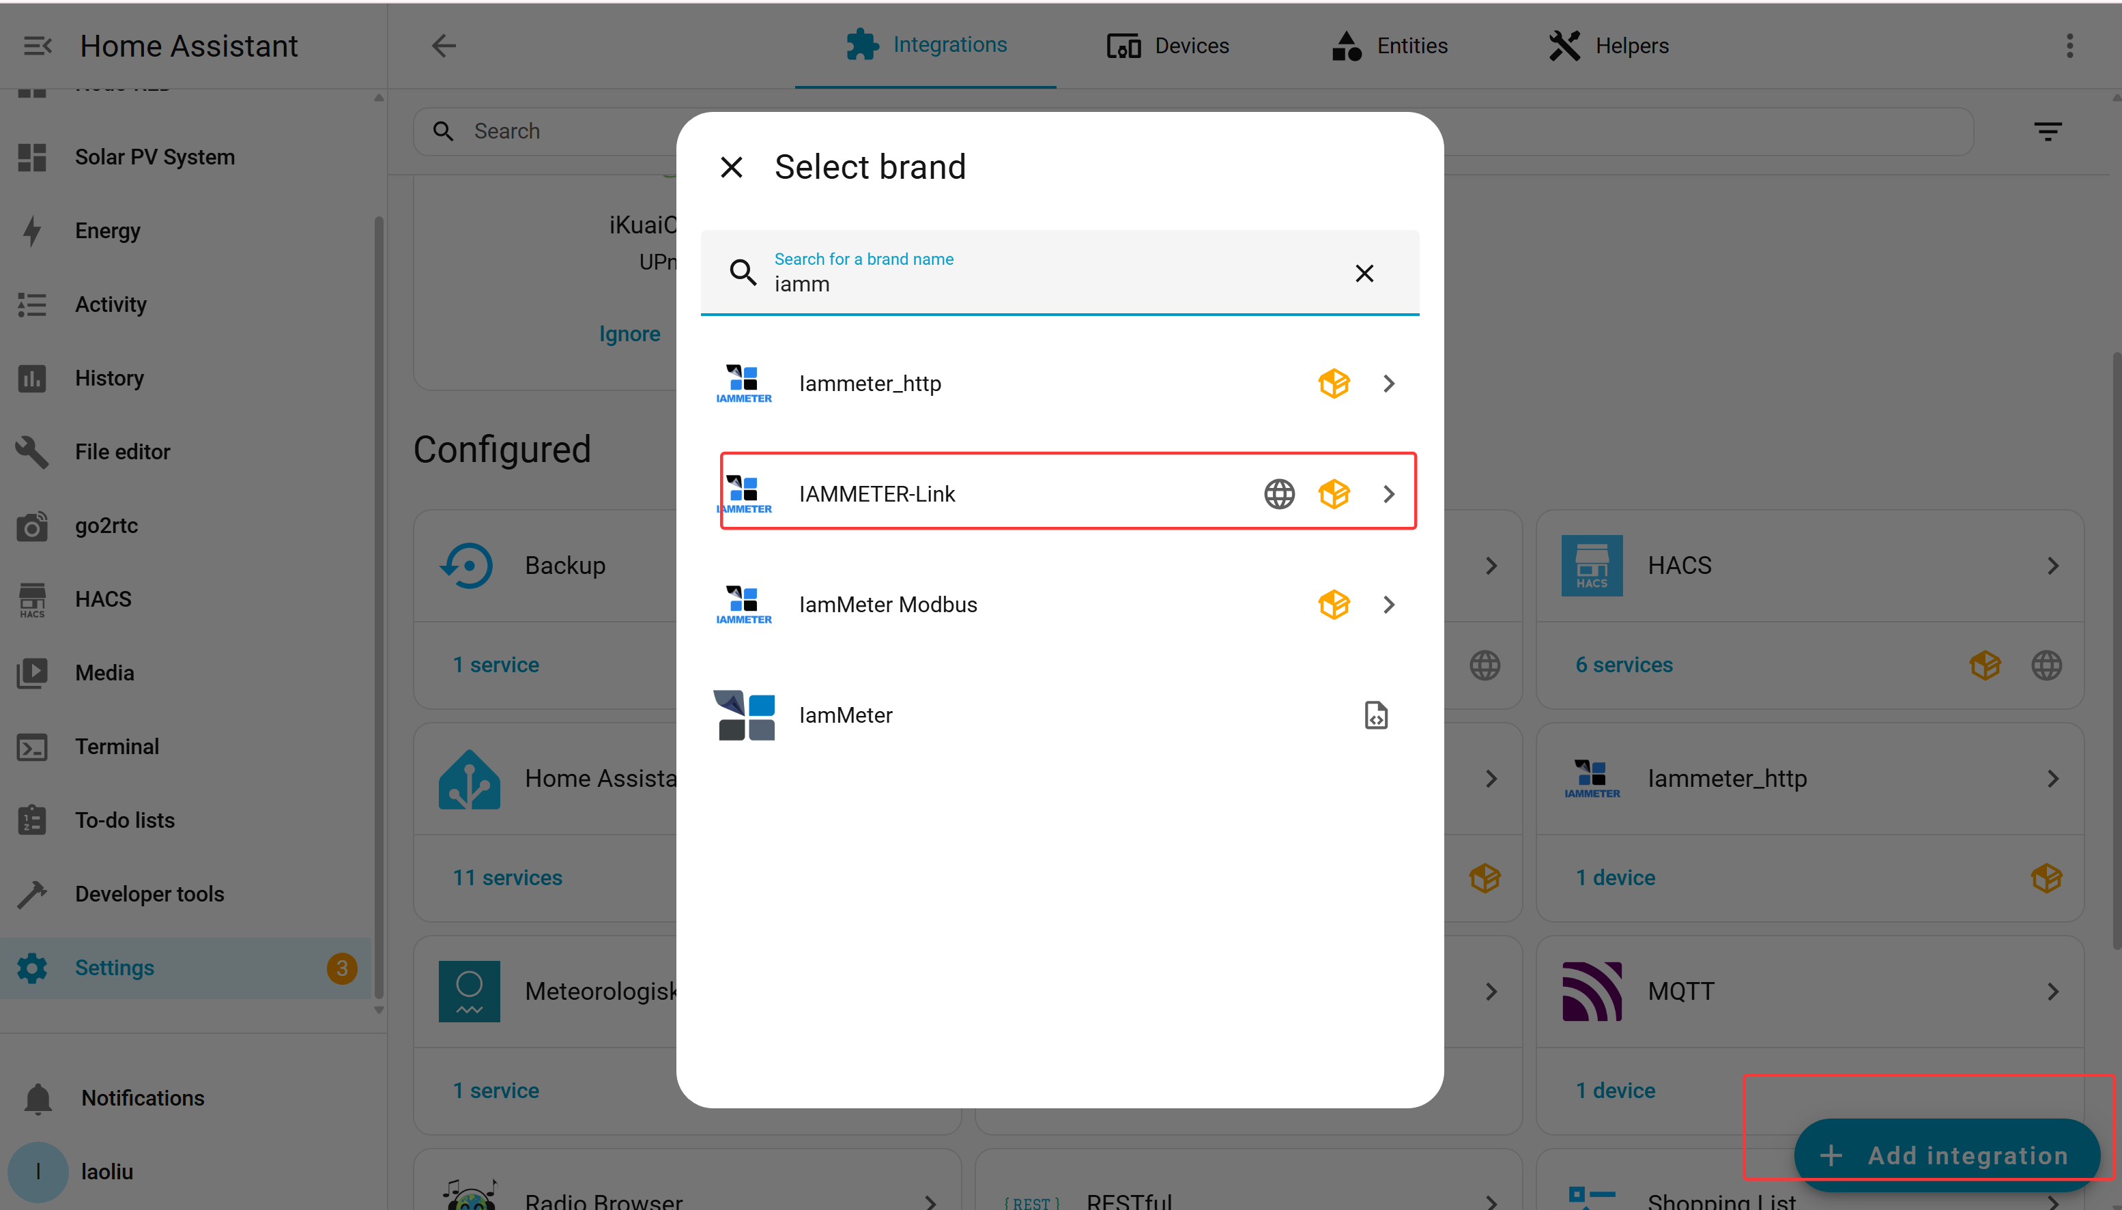2122x1210 pixels.
Task: Switch to the Helpers tab
Action: 1609,46
